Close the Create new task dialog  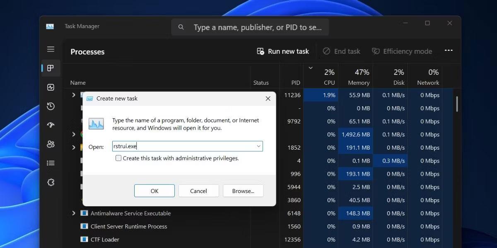tap(268, 98)
